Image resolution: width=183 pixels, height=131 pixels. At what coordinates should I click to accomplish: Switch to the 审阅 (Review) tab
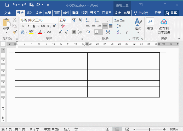(75, 13)
